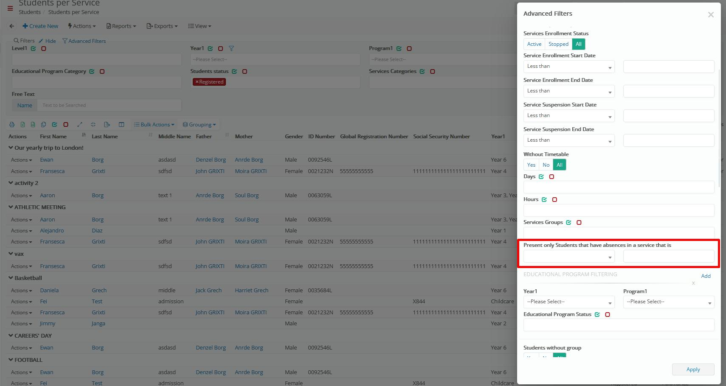This screenshot has height=386, width=726.
Task: Click the Advanced Filters link
Action: 84,41
